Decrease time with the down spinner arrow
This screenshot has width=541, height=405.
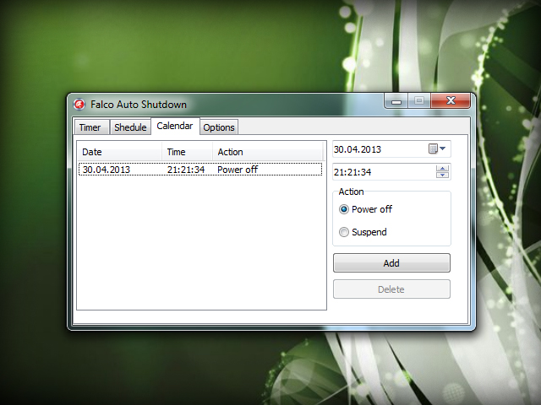coord(442,175)
